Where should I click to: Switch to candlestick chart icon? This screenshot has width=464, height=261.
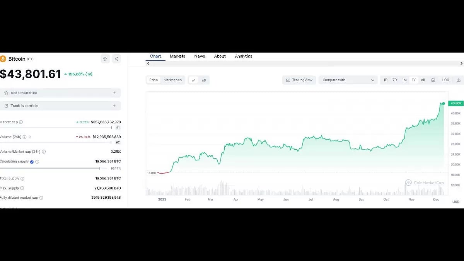point(204,80)
